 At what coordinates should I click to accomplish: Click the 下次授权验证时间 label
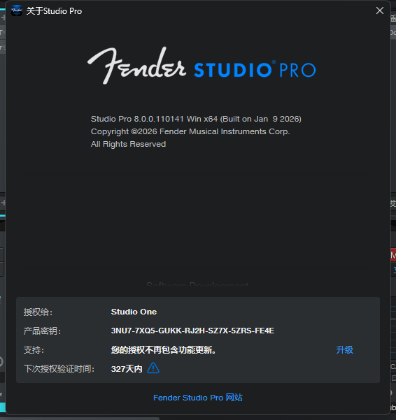[x=59, y=369]
